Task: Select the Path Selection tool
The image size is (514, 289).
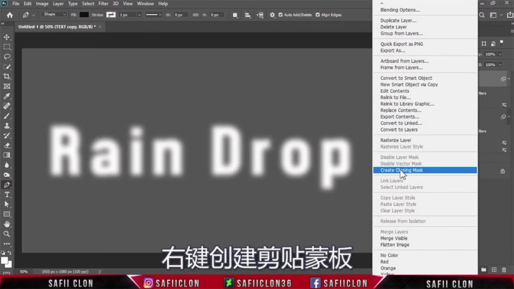Action: (6, 204)
